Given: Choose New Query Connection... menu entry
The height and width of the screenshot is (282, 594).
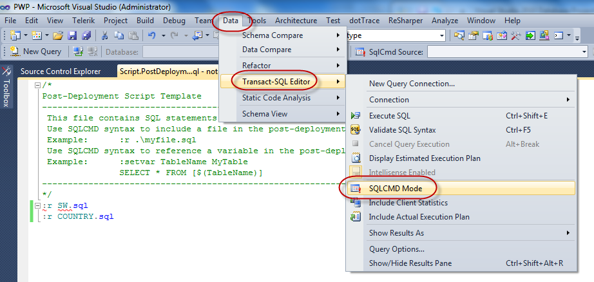Looking at the screenshot, I should click(460, 84).
